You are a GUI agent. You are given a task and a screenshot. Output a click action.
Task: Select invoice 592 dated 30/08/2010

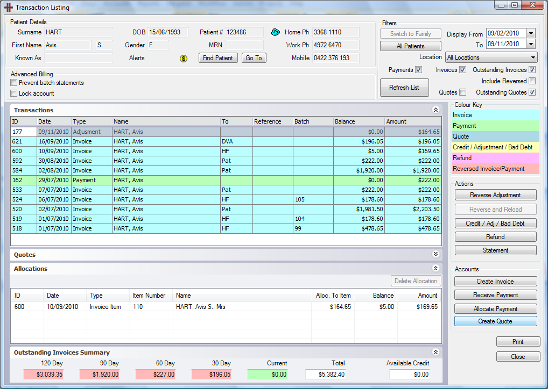click(226, 161)
